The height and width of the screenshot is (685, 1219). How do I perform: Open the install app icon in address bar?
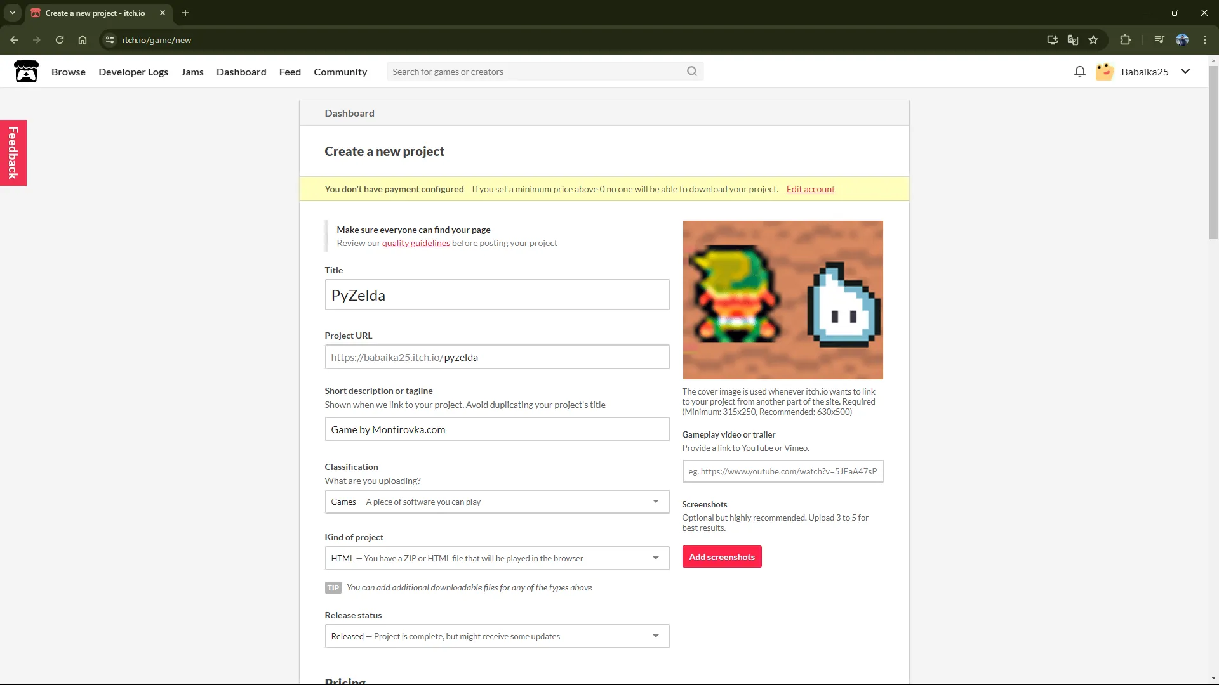[1052, 40]
